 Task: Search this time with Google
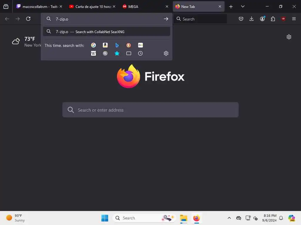click(x=93, y=45)
